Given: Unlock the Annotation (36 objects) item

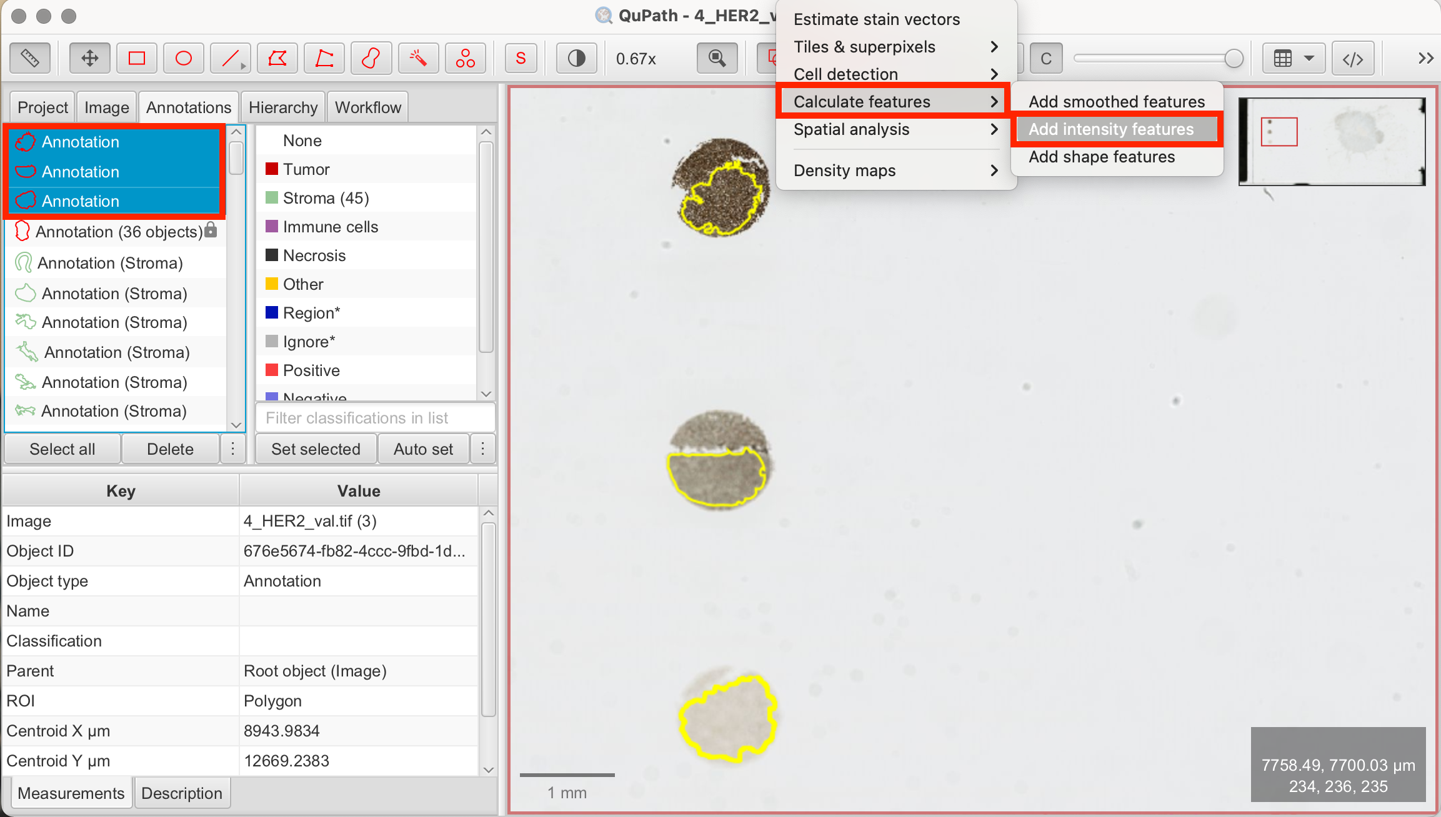Looking at the screenshot, I should point(211,231).
